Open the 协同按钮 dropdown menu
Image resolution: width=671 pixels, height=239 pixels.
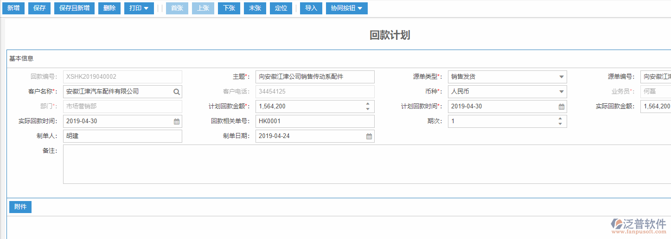pyautogui.click(x=346, y=8)
